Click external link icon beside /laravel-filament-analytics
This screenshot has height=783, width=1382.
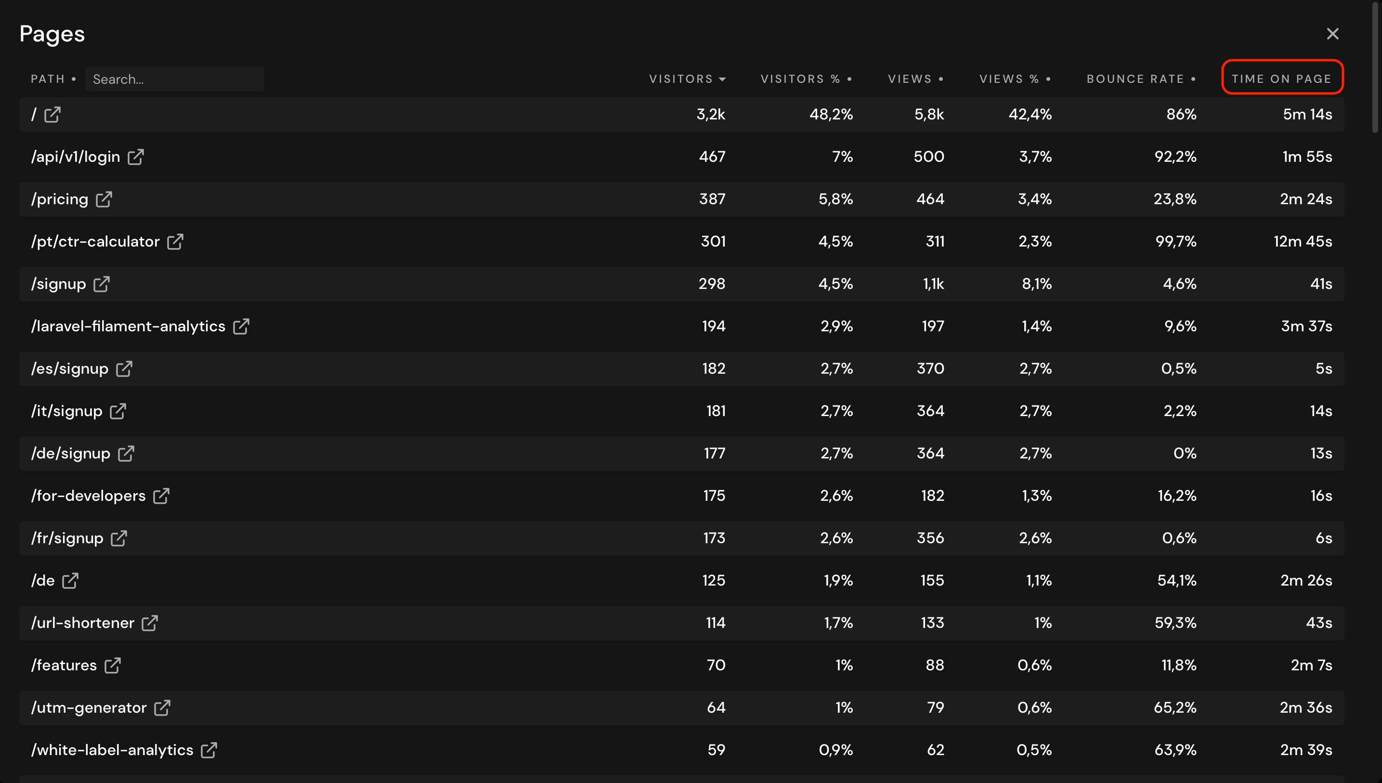(x=241, y=326)
